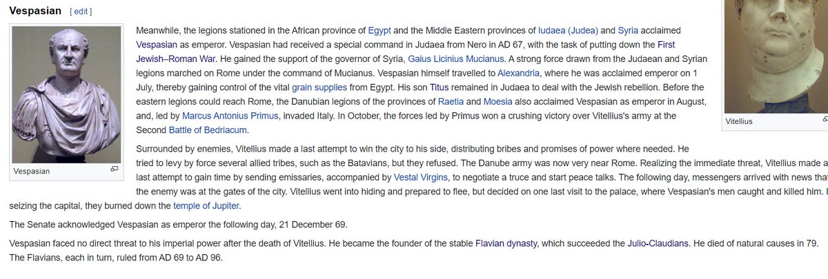This screenshot has height=279, width=828.
Task: Click the Marcus Antonius Primus link
Action: coord(230,118)
